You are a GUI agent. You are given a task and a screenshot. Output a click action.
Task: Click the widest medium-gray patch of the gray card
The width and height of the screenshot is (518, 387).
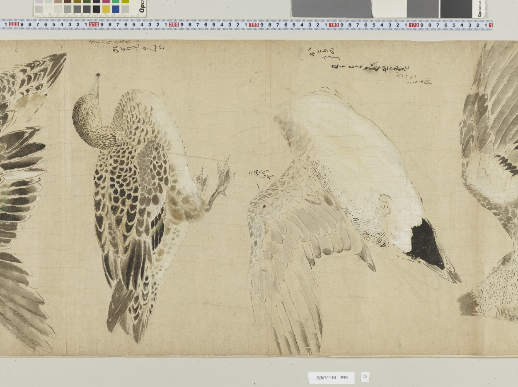click(332, 9)
